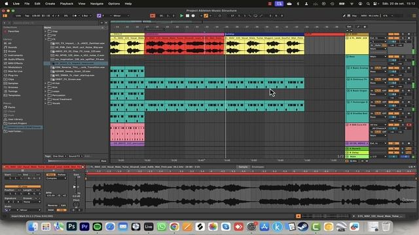The image size is (419, 235).
Task: Open the All Ins input dropdown
Action: click(378, 125)
